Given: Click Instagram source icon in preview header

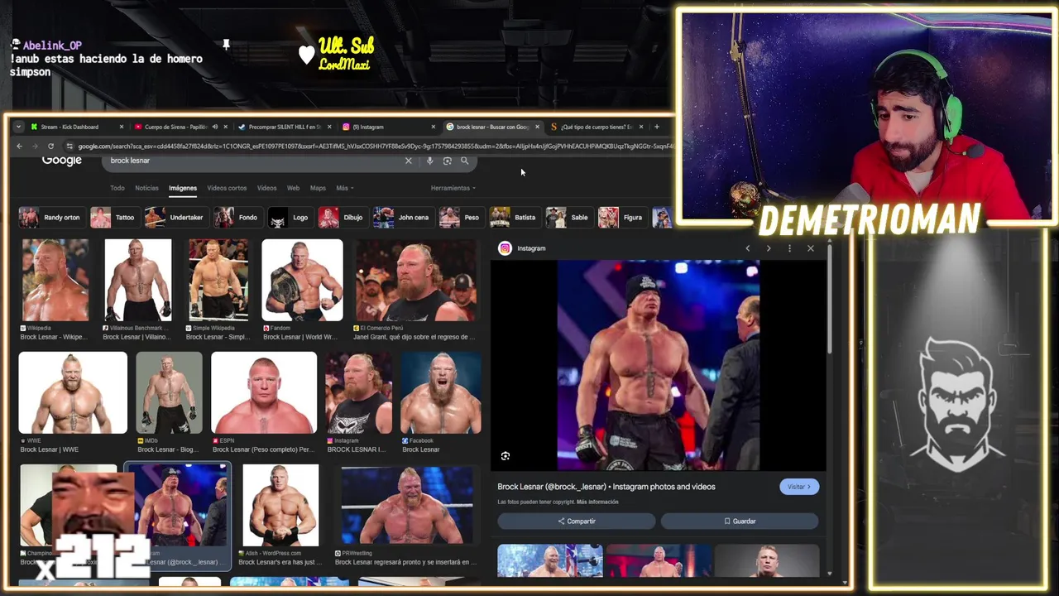Looking at the screenshot, I should coord(505,248).
